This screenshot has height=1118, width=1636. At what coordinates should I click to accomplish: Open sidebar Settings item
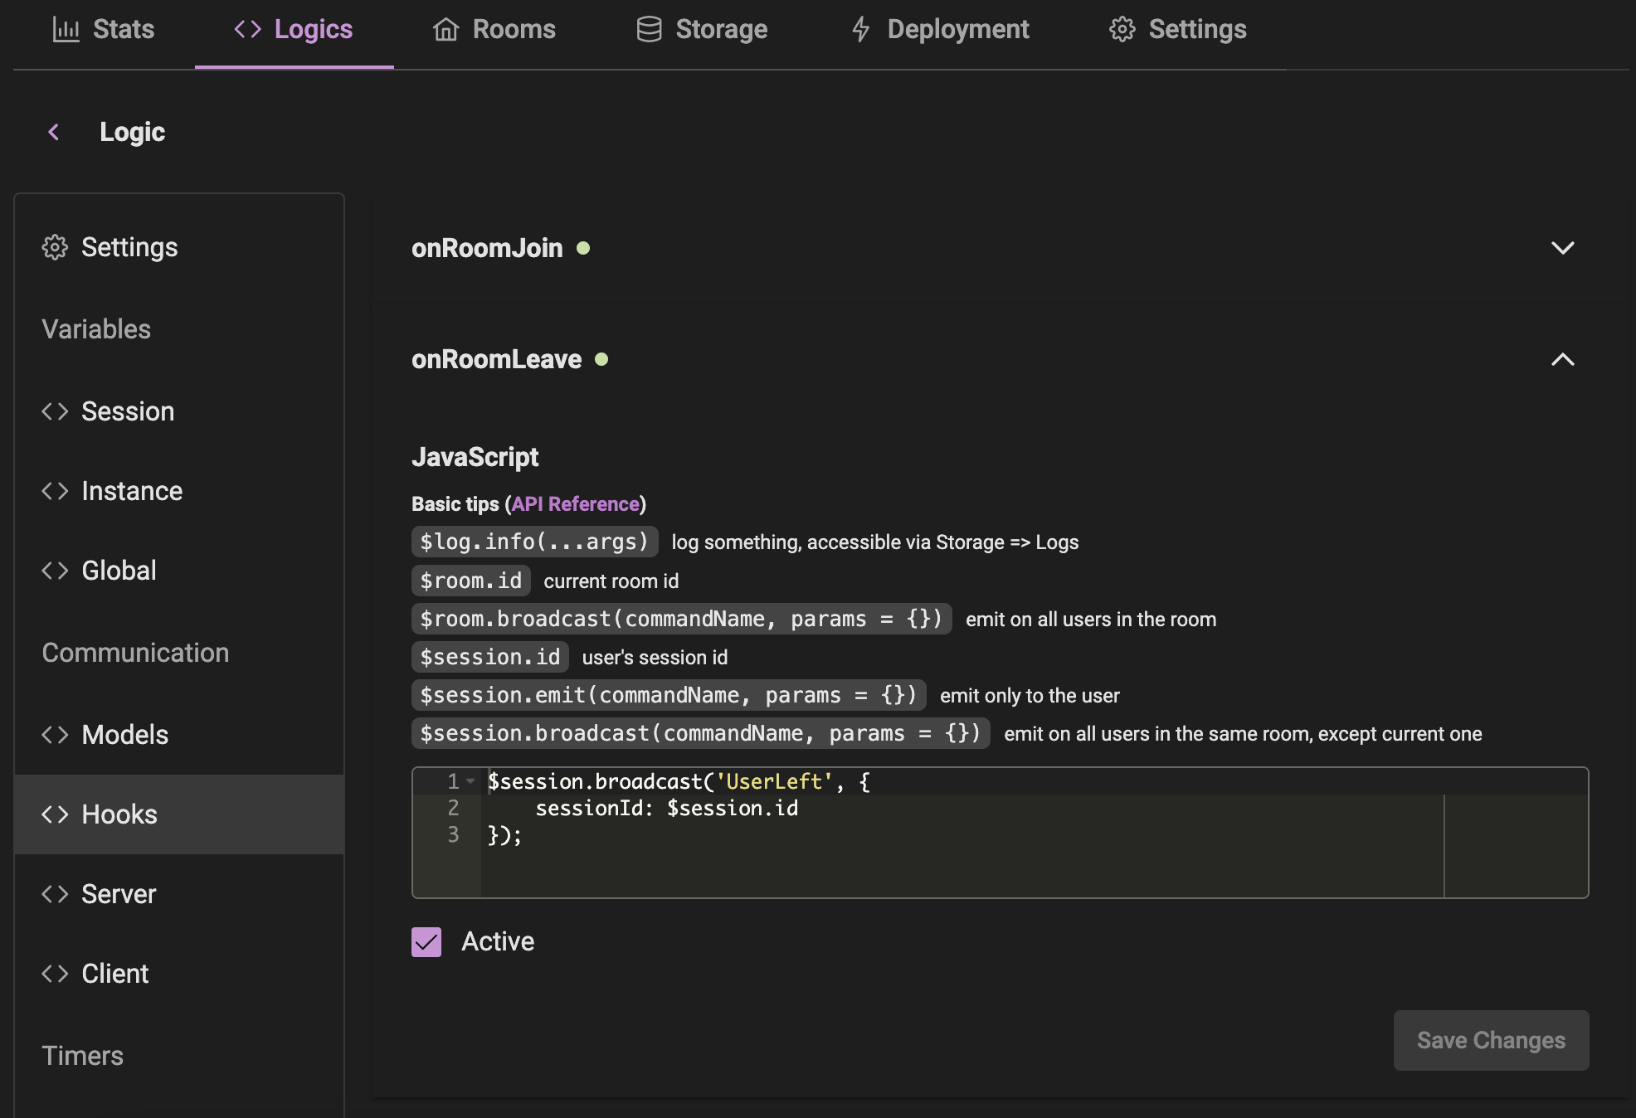[x=179, y=247]
